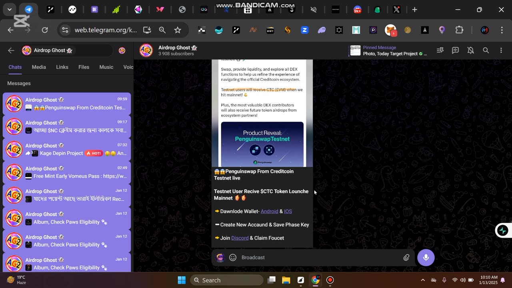Open the taskbar clock and calendar
The width and height of the screenshot is (512, 288).
[x=489, y=280]
